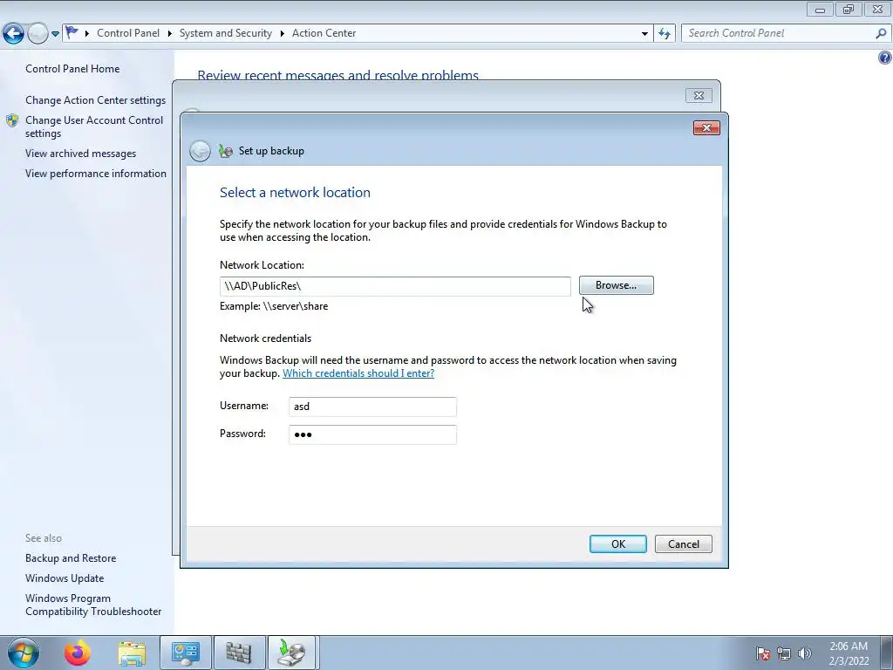The height and width of the screenshot is (670, 893).
Task: Select Action Center breadcrumb
Action: point(324,33)
